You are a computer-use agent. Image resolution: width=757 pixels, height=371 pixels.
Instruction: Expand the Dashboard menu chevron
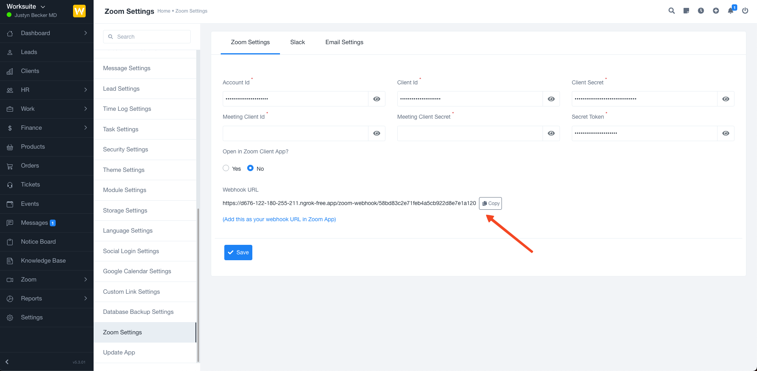pos(85,33)
